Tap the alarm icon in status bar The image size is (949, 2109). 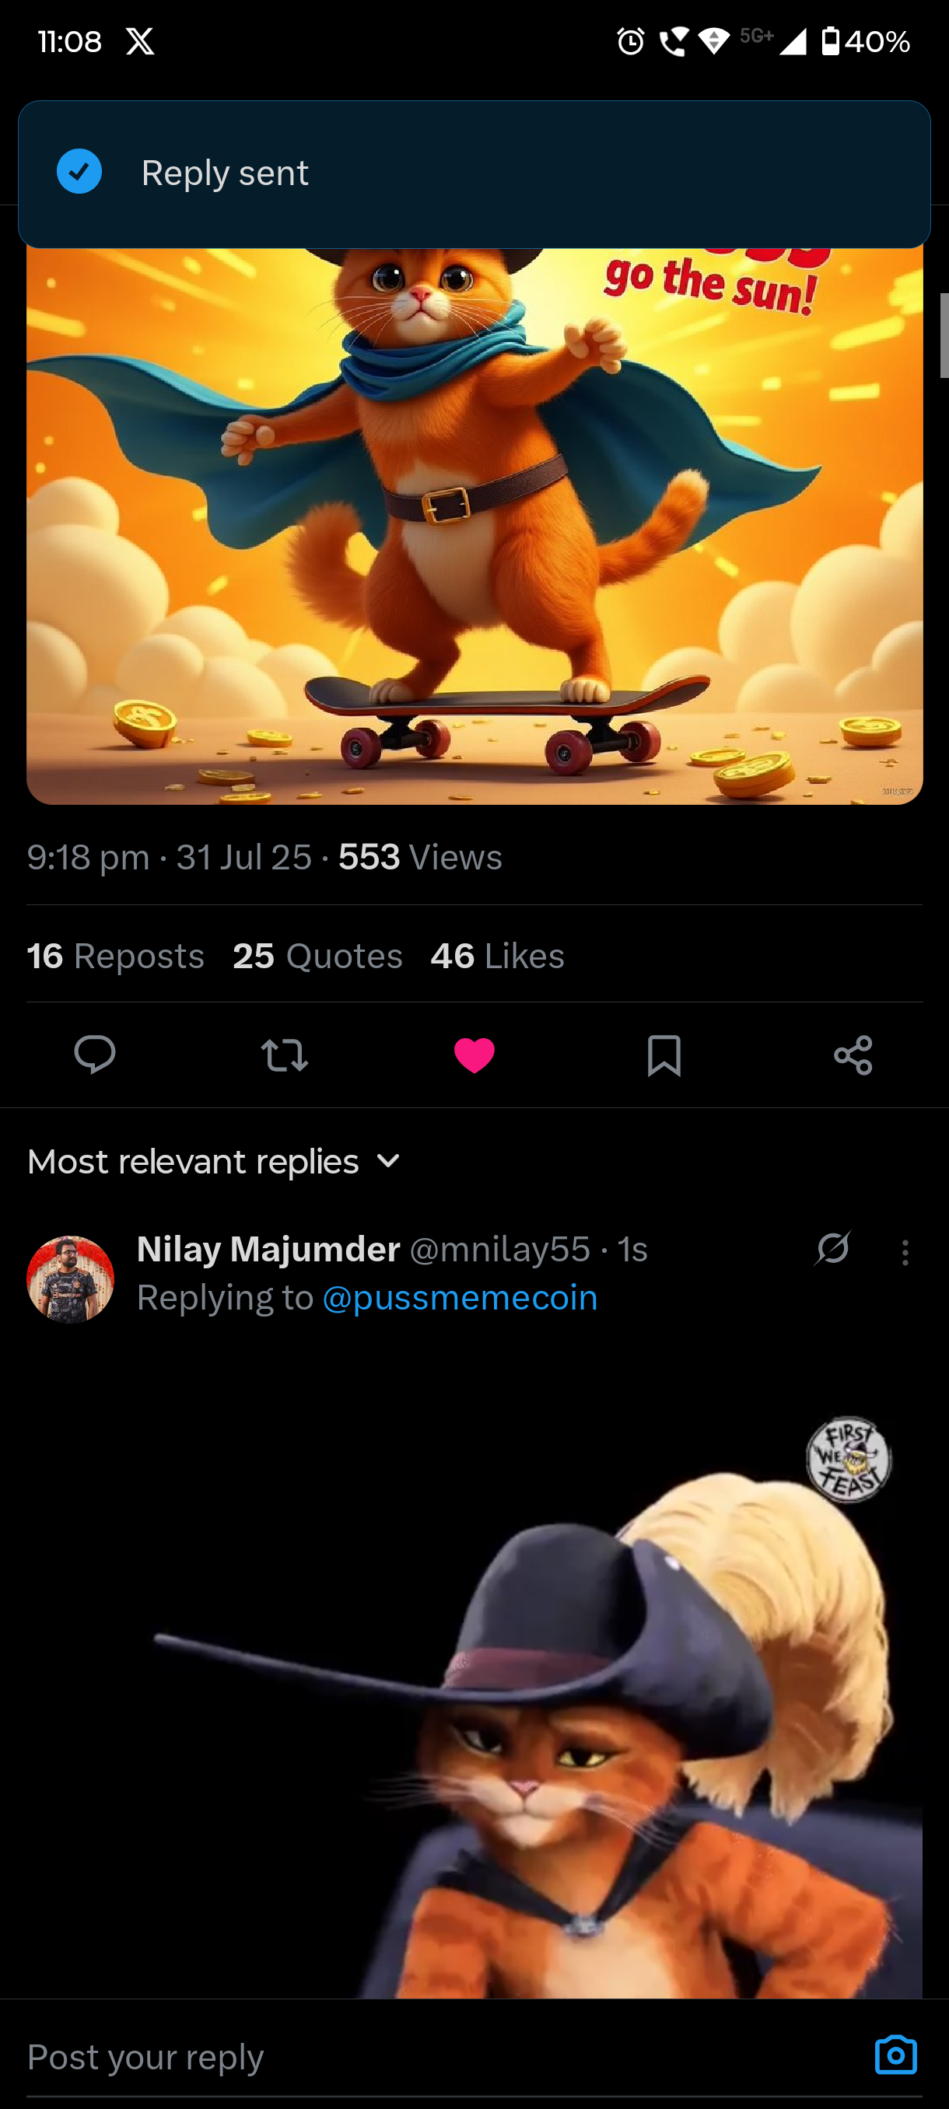pyautogui.click(x=631, y=41)
